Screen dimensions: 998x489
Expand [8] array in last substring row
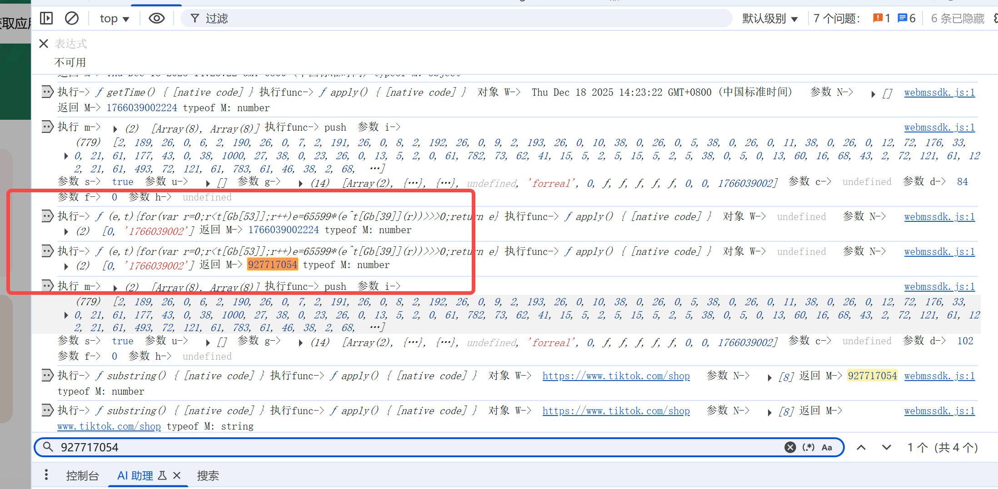[x=769, y=412]
